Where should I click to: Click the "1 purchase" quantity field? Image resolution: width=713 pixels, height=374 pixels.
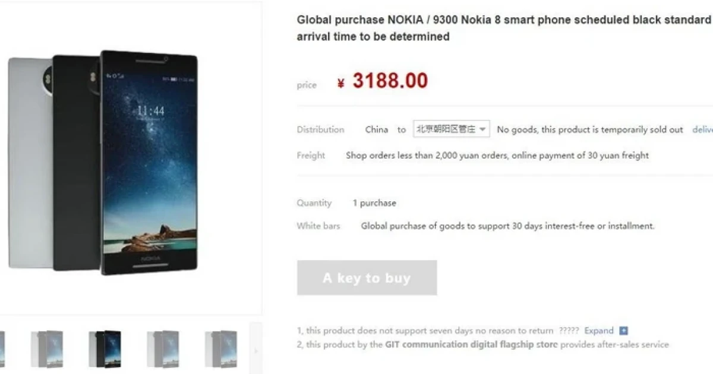pos(374,202)
